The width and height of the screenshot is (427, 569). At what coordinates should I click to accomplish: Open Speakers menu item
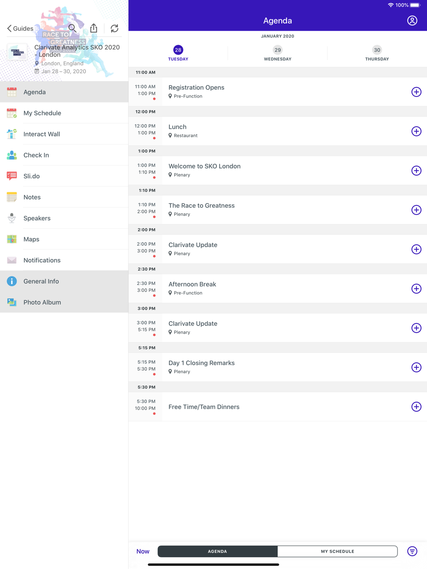[64, 218]
